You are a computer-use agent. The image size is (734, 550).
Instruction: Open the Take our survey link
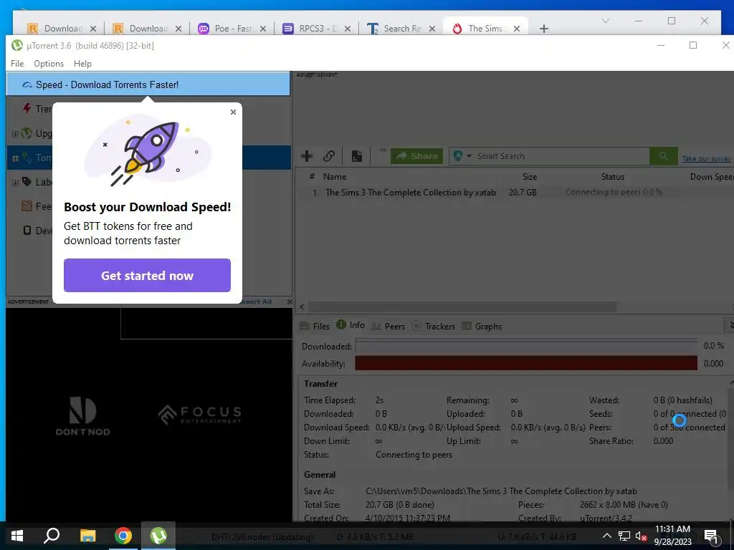[706, 158]
